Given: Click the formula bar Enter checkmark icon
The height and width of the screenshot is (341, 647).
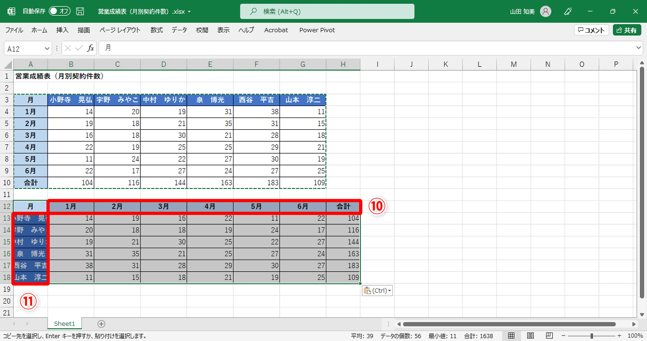Looking at the screenshot, I should point(79,48).
